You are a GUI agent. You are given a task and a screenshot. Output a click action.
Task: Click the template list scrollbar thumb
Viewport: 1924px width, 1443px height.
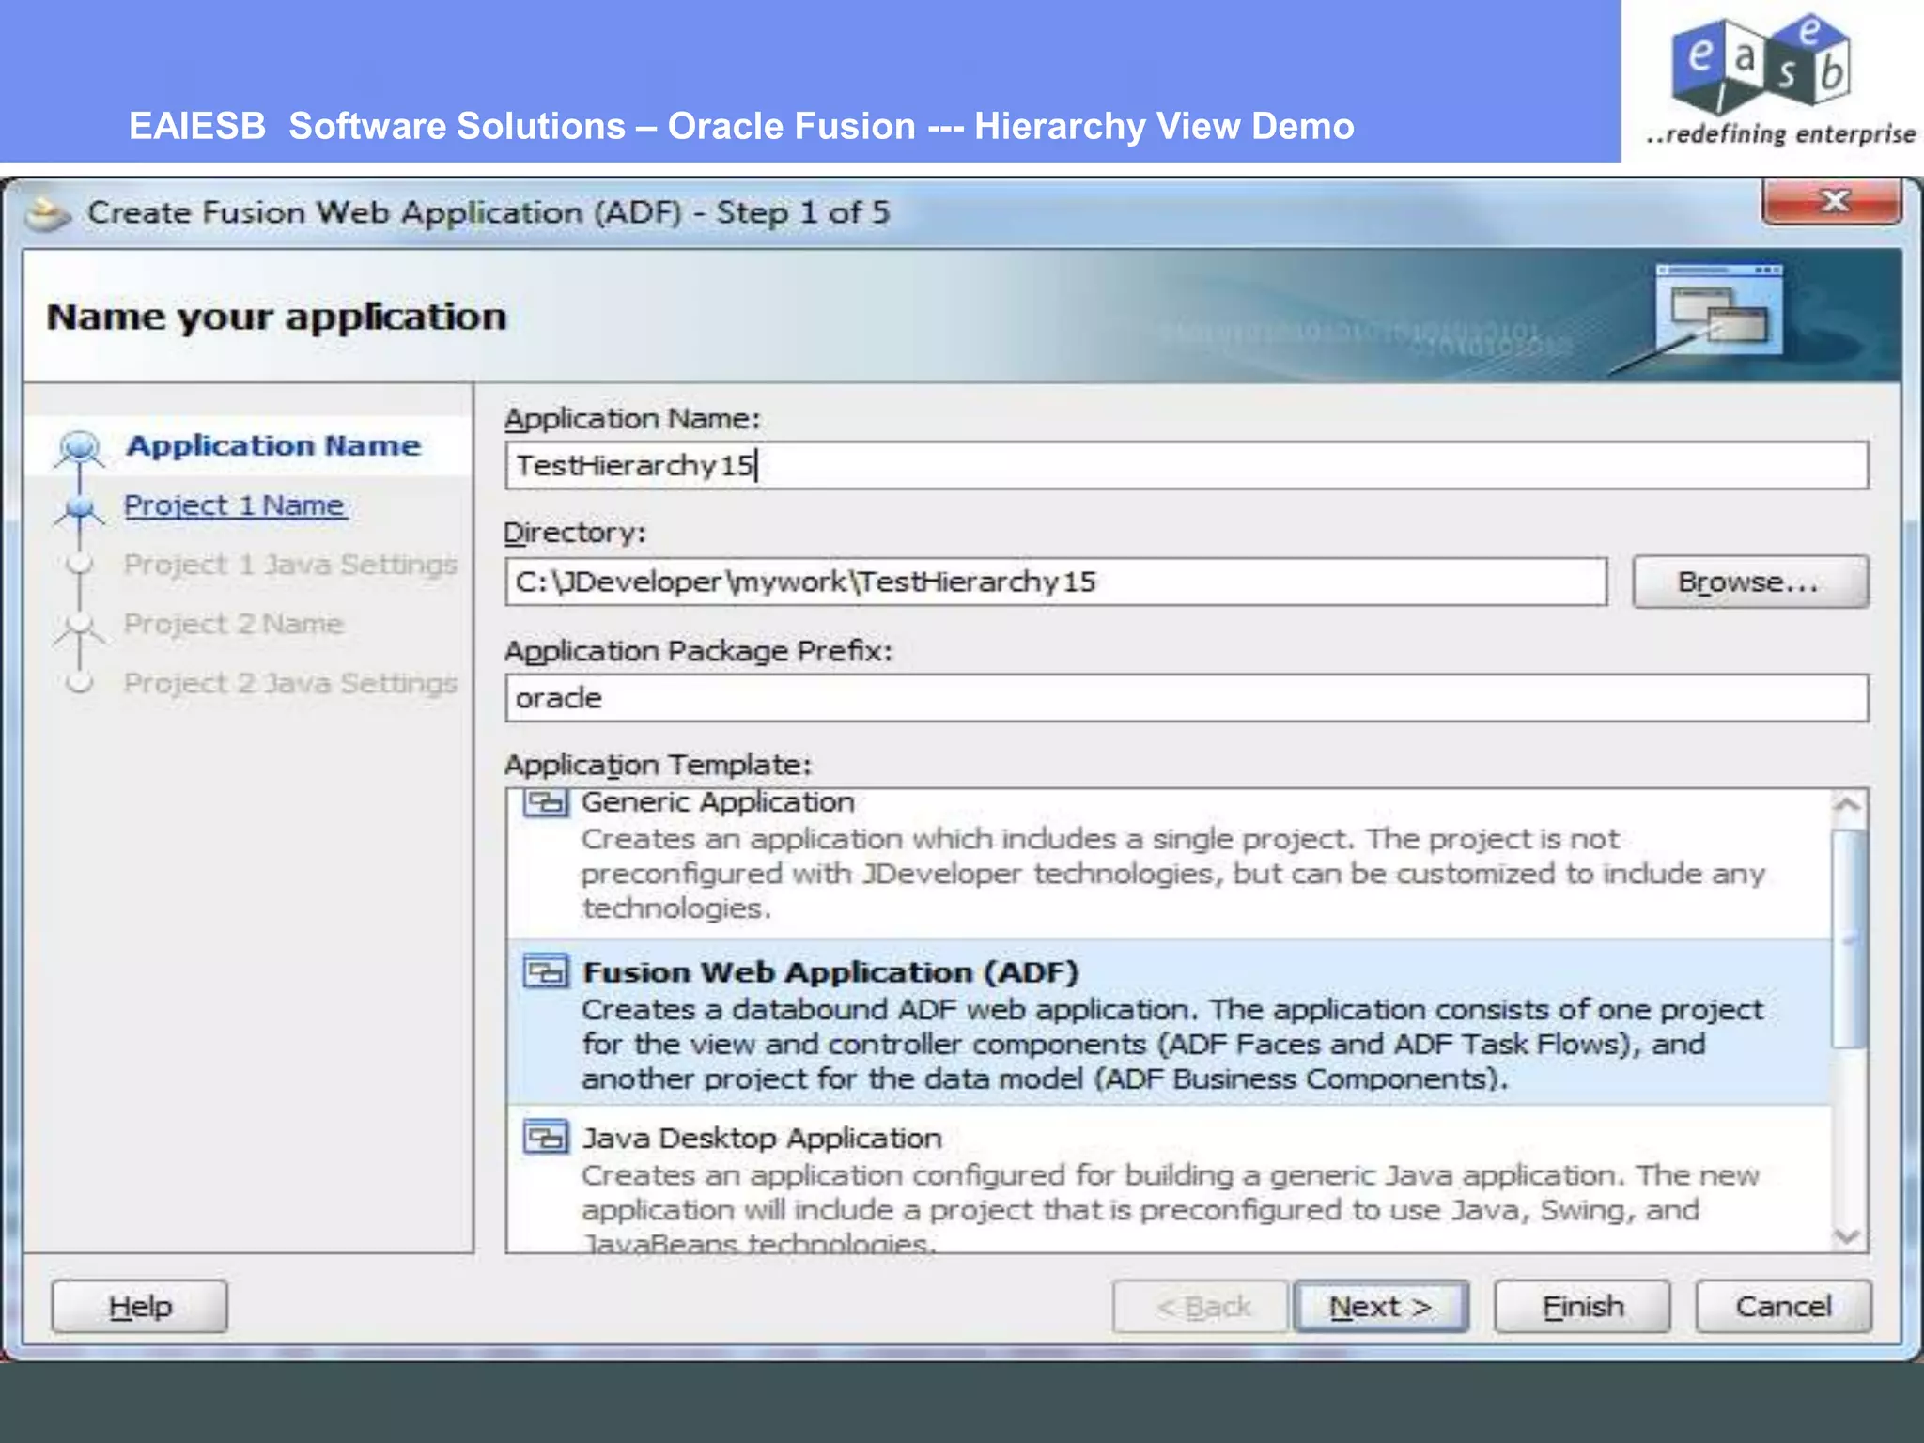click(x=1848, y=938)
